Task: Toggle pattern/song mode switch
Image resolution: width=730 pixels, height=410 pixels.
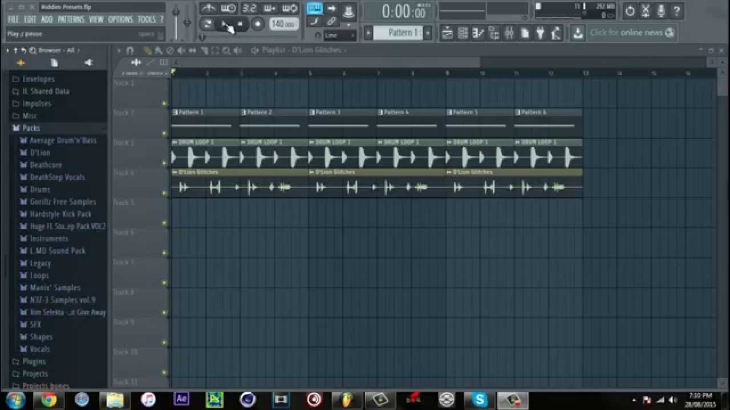Action: [208, 24]
